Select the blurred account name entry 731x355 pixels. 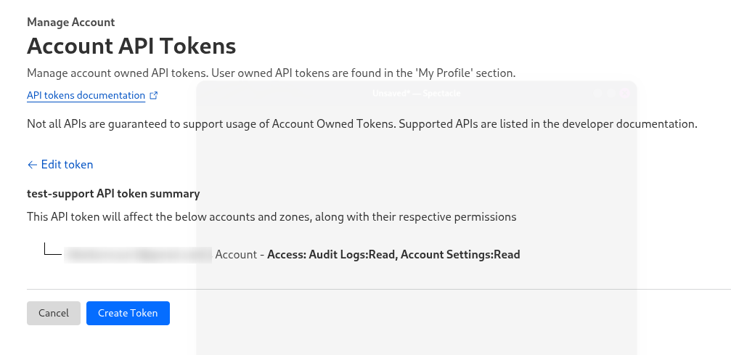[138, 255]
